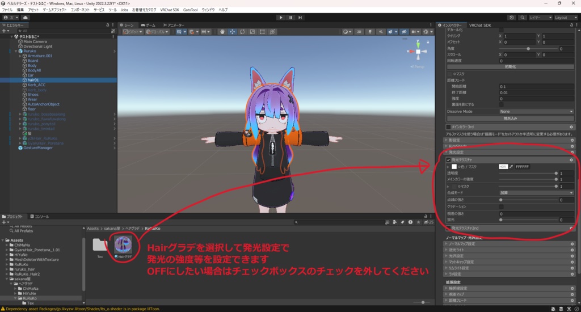Open Hierarchy create plus button
581x312 pixels.
[x=5, y=31]
